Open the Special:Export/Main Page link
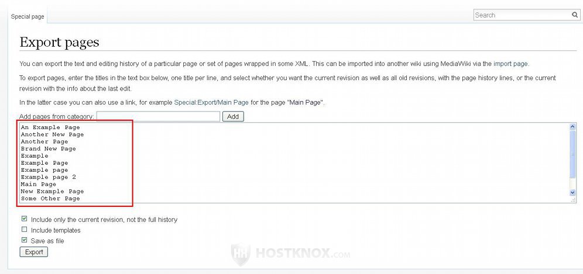Screen dimensions: 583x274 [x=211, y=102]
